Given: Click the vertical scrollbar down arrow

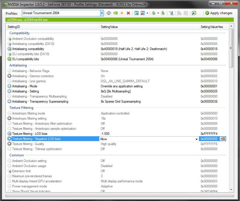Looking at the screenshot, I should 231,190.
